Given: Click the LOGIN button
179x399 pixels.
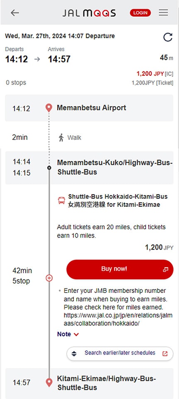Looking at the screenshot, I should (140, 13).
